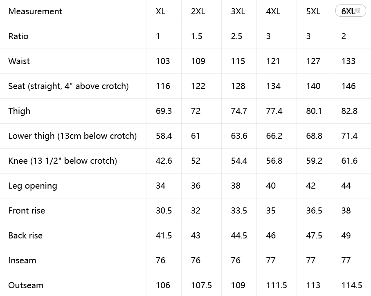Select the 6XL Waist value 133

(x=348, y=61)
